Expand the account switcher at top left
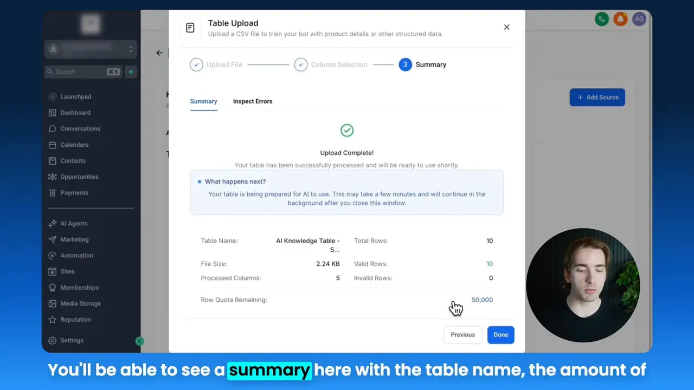This screenshot has width=694, height=390. tap(90, 49)
